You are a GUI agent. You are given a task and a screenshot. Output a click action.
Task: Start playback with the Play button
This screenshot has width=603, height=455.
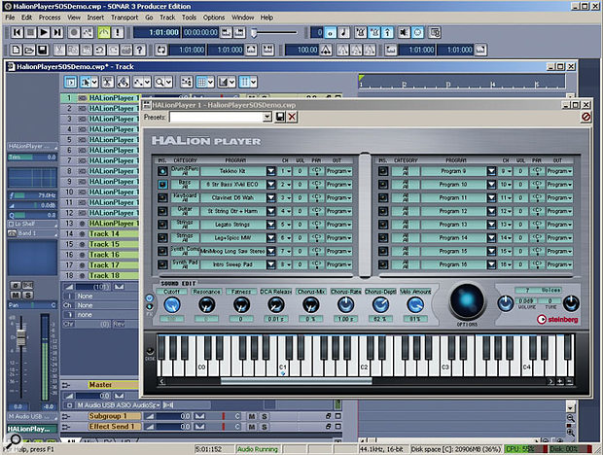pyautogui.click(x=44, y=33)
